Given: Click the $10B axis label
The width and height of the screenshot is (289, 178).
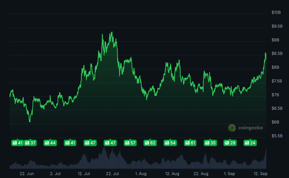Looking at the screenshot, I should click(276, 12).
